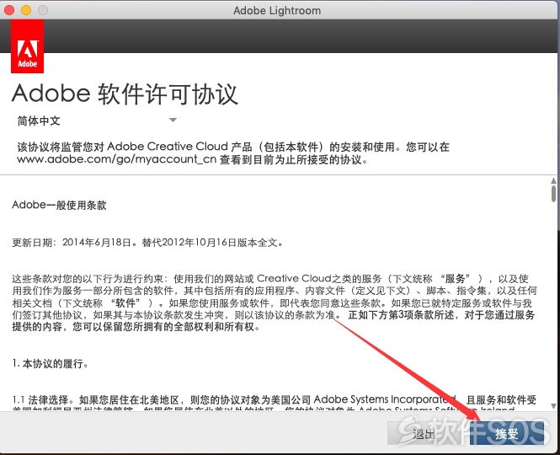Click the Adobe logo icon
560x455 pixels.
(x=28, y=46)
